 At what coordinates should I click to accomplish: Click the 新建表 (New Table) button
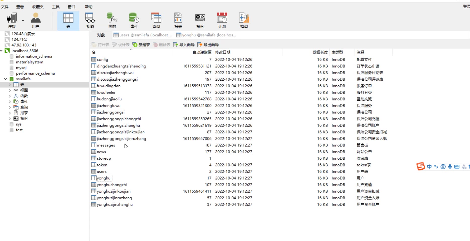[x=141, y=45]
